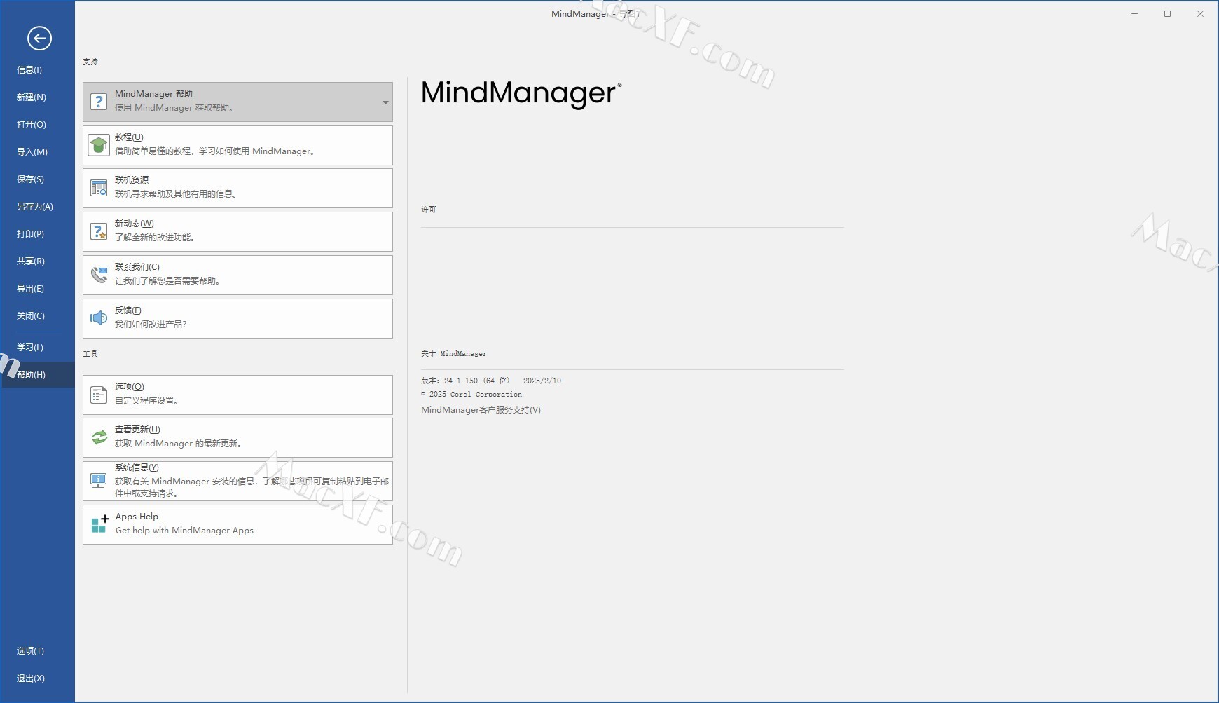
Task: Select the 帮助(H) sidebar entry
Action: [x=37, y=374]
